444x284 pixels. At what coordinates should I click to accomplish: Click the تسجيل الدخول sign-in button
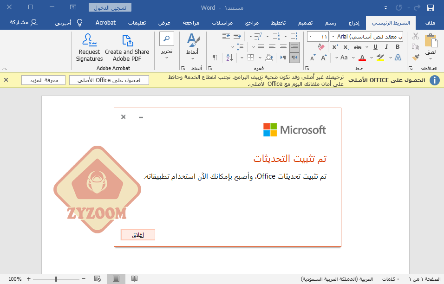pos(110,7)
